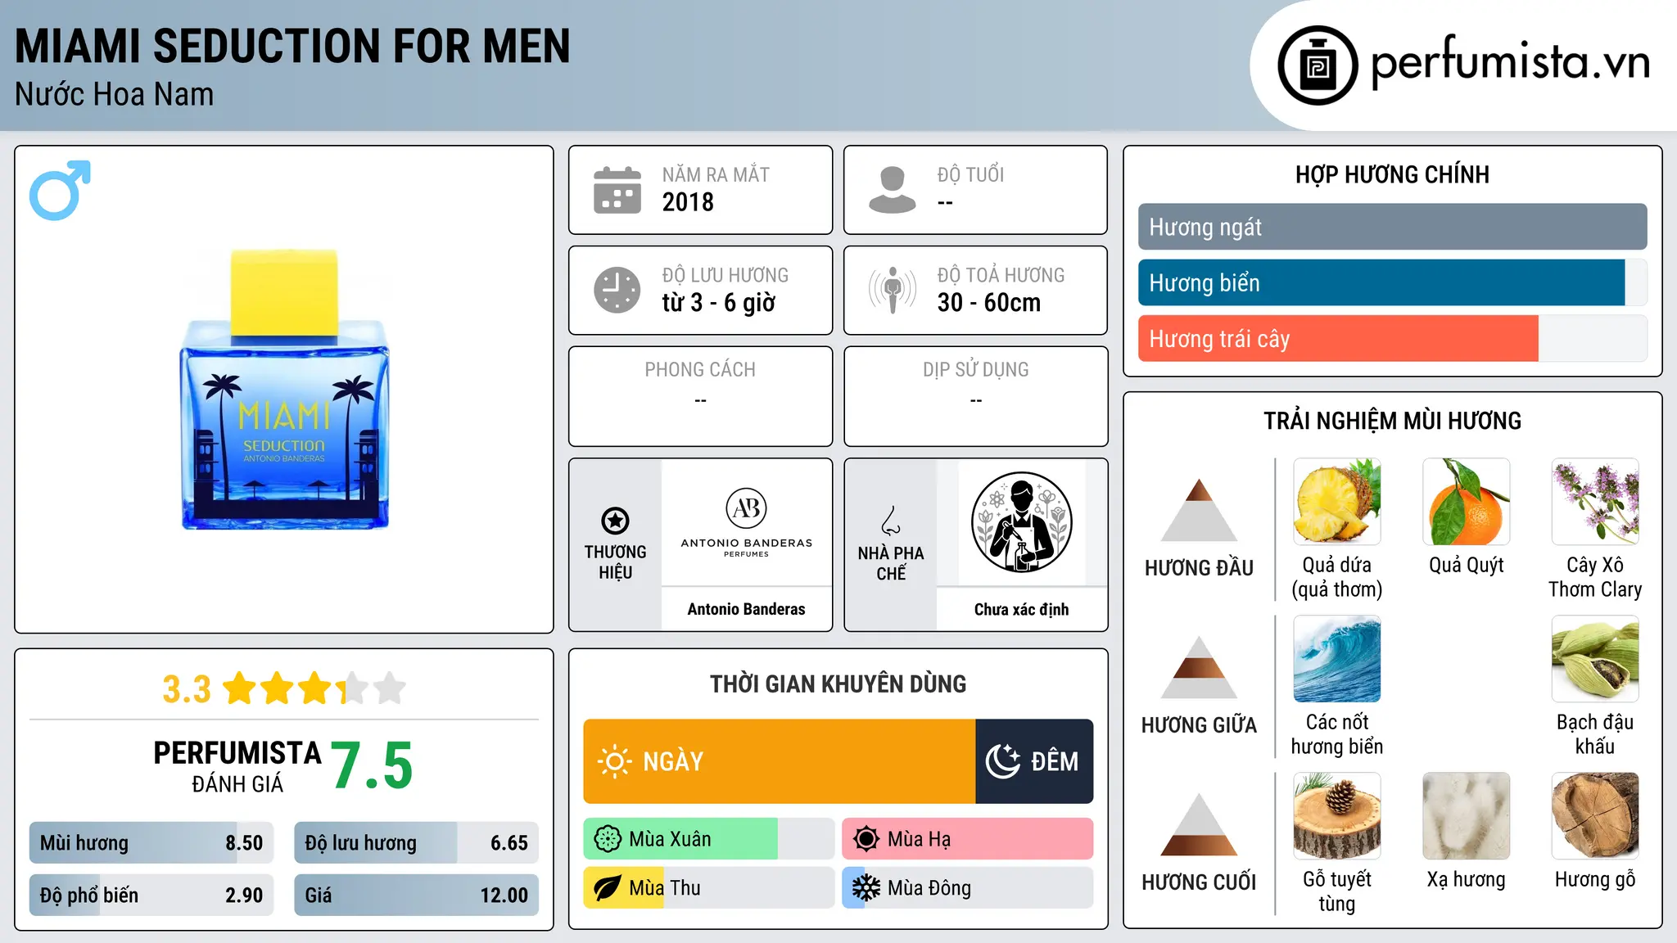Click the dark Đêm nighttime segment
The height and width of the screenshot is (943, 1677).
pyautogui.click(x=1035, y=761)
